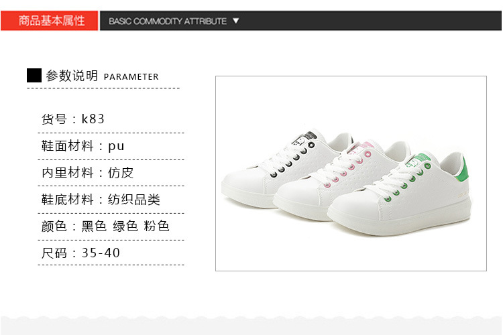Viewport: 503px width, 335px height.
Task: Click the PARAMETER label
Action: coord(131,77)
